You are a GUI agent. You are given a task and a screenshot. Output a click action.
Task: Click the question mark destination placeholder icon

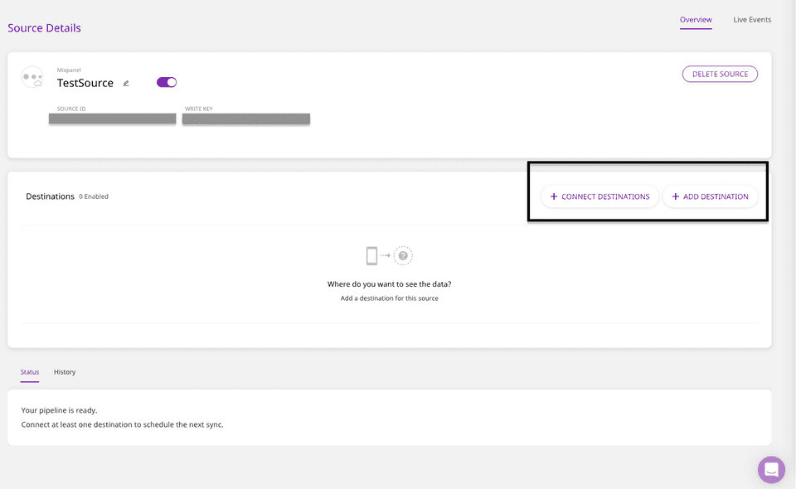(403, 255)
